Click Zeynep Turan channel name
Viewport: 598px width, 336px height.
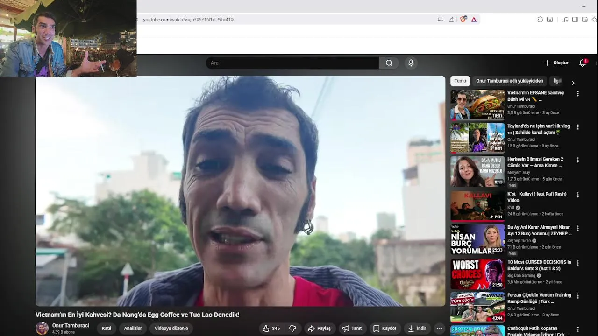pos(519,241)
